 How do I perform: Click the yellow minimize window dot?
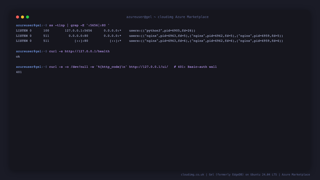[x=22, y=17]
